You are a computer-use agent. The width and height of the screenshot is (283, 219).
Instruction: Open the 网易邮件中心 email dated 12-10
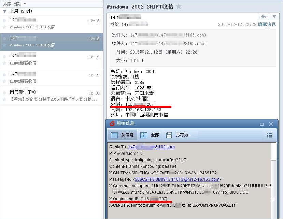click(x=52, y=96)
